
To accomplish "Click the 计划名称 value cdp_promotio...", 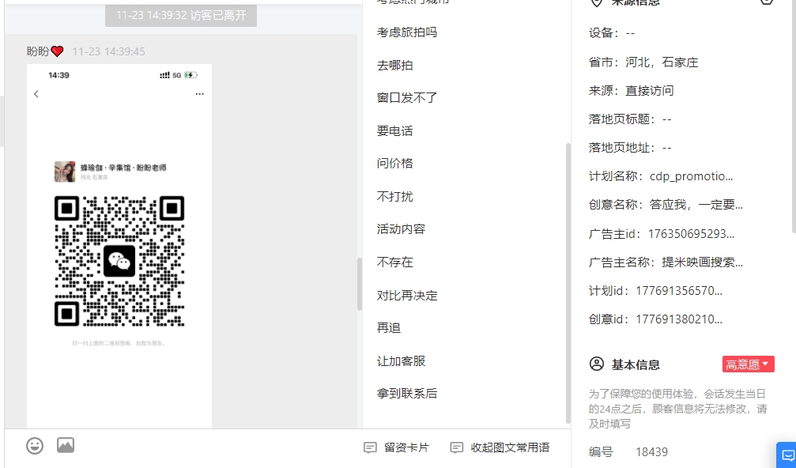I will (692, 176).
